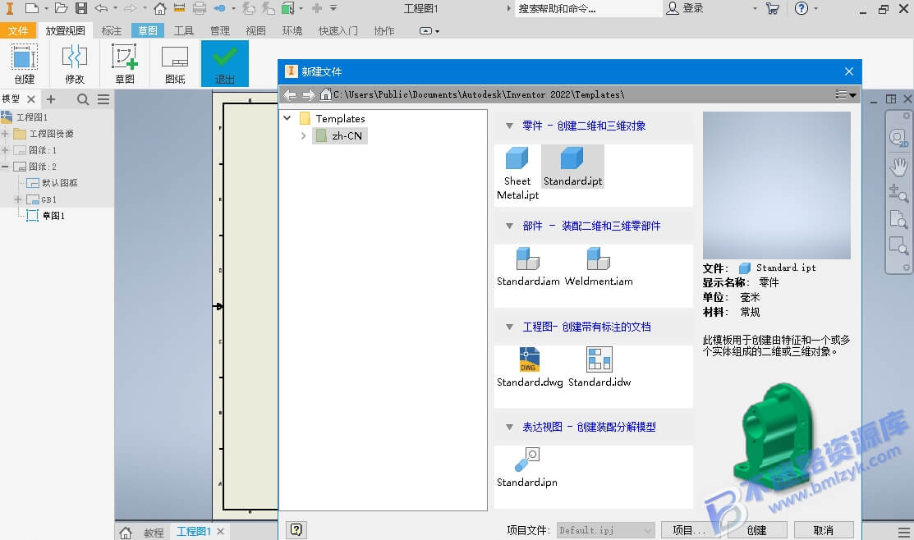Select the Standard.idw drawing template
Screen dimensions: 914x540
point(599,367)
